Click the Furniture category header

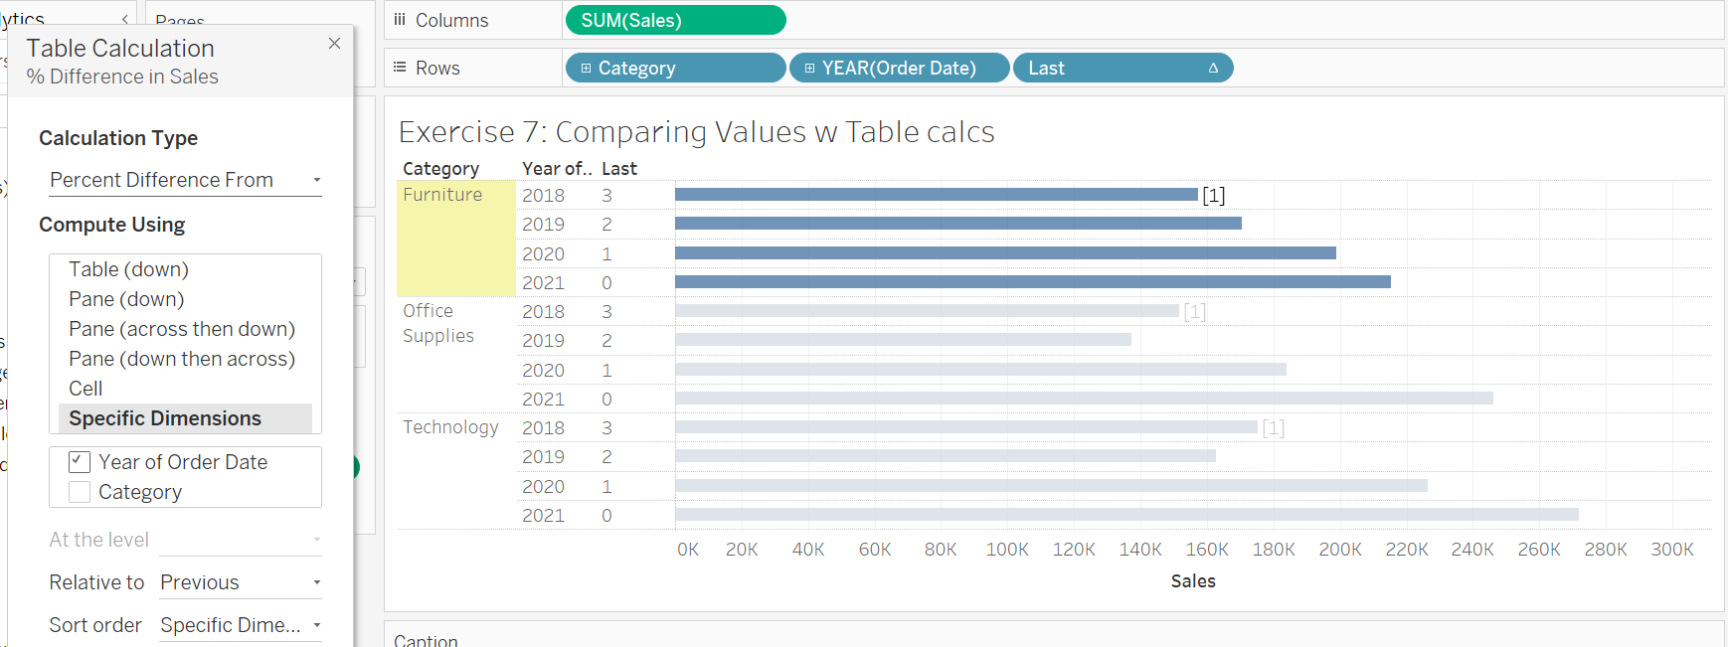pyautogui.click(x=442, y=195)
